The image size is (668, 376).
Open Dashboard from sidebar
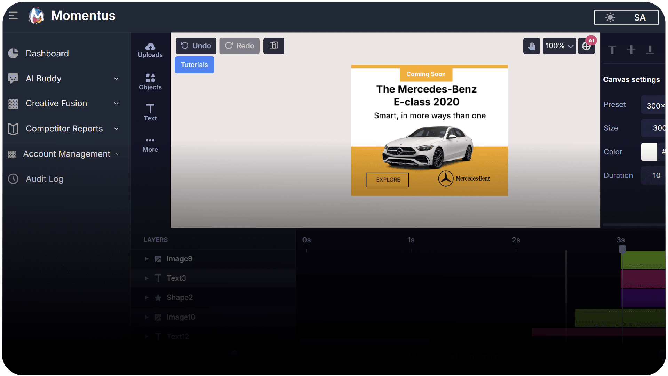47,54
